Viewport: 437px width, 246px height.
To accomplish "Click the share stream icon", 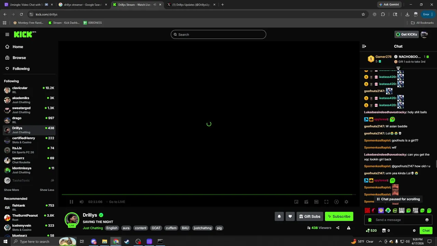I will [x=338, y=228].
